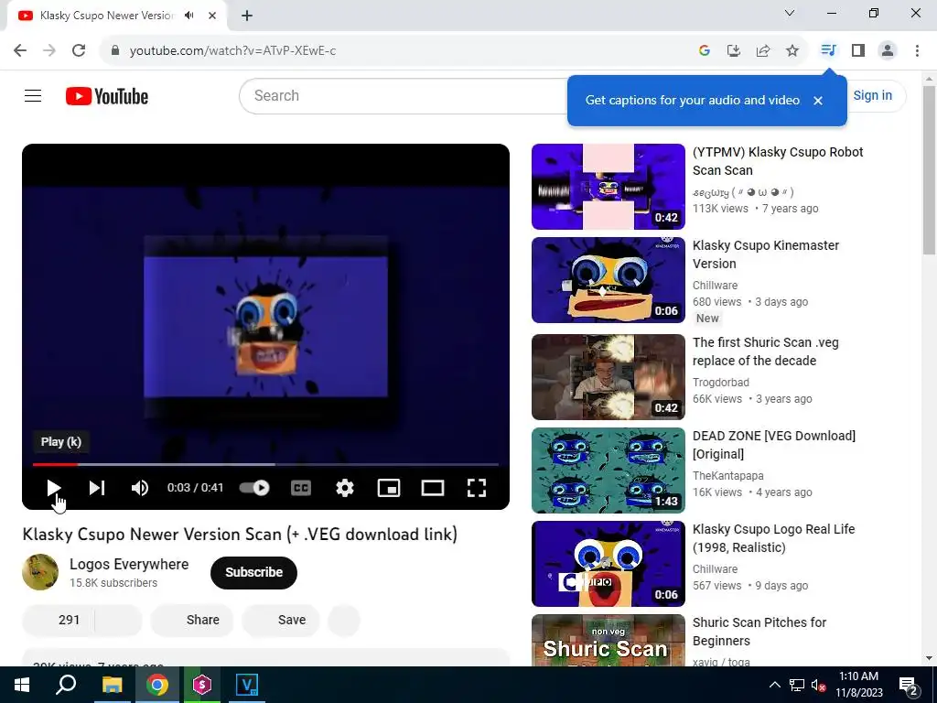The width and height of the screenshot is (937, 703).
Task: Open the title Klasky Csupo Logo Real Life (1998, Realistic)
Action: point(774,538)
